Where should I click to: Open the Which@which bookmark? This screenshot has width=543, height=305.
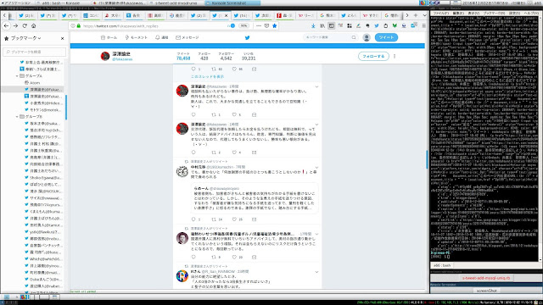[43, 258]
